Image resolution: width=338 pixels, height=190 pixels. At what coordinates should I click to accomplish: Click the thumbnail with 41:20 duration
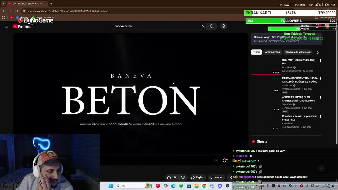[x=266, y=104]
